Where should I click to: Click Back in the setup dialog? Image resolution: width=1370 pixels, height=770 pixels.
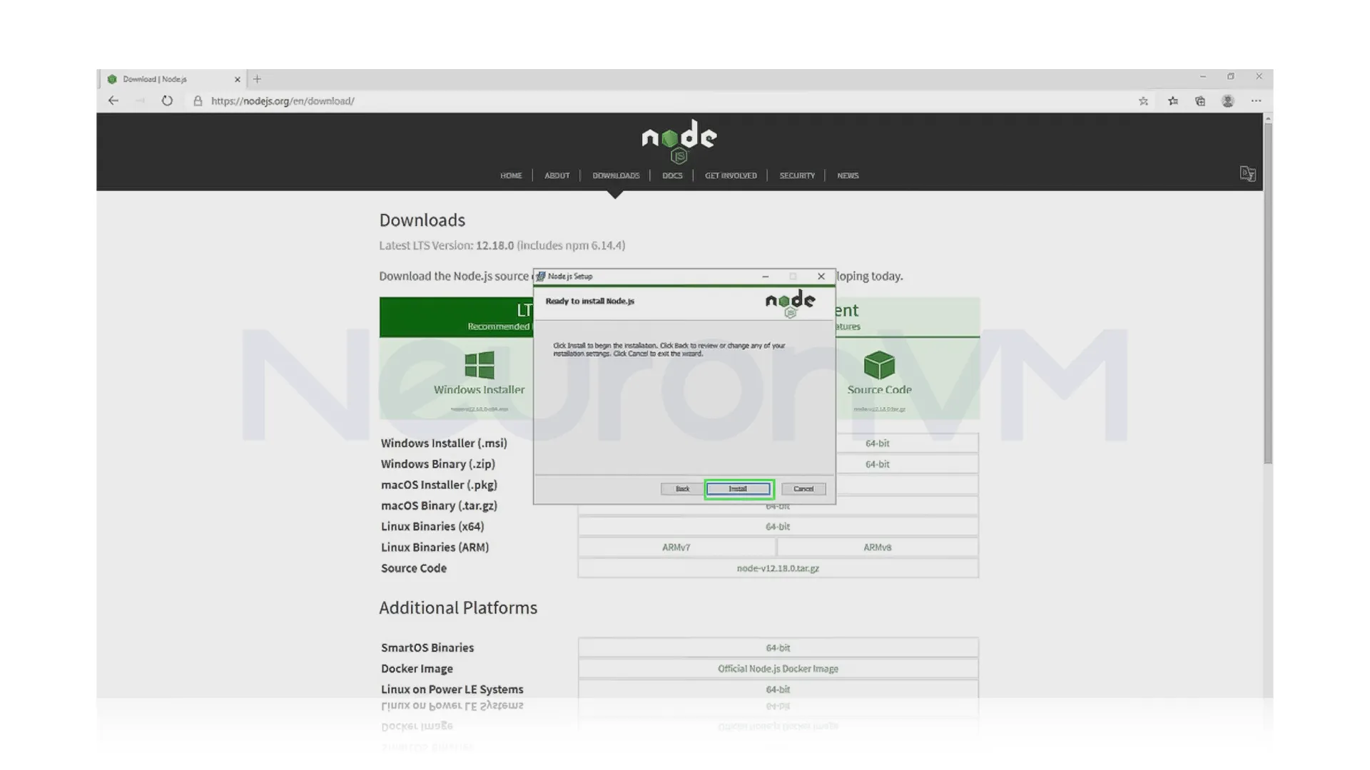tap(682, 489)
